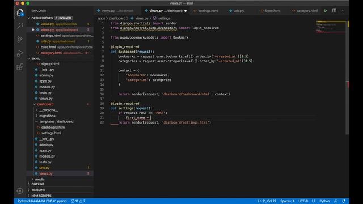Click line number 16 in gutter

pyautogui.click(x=102, y=94)
